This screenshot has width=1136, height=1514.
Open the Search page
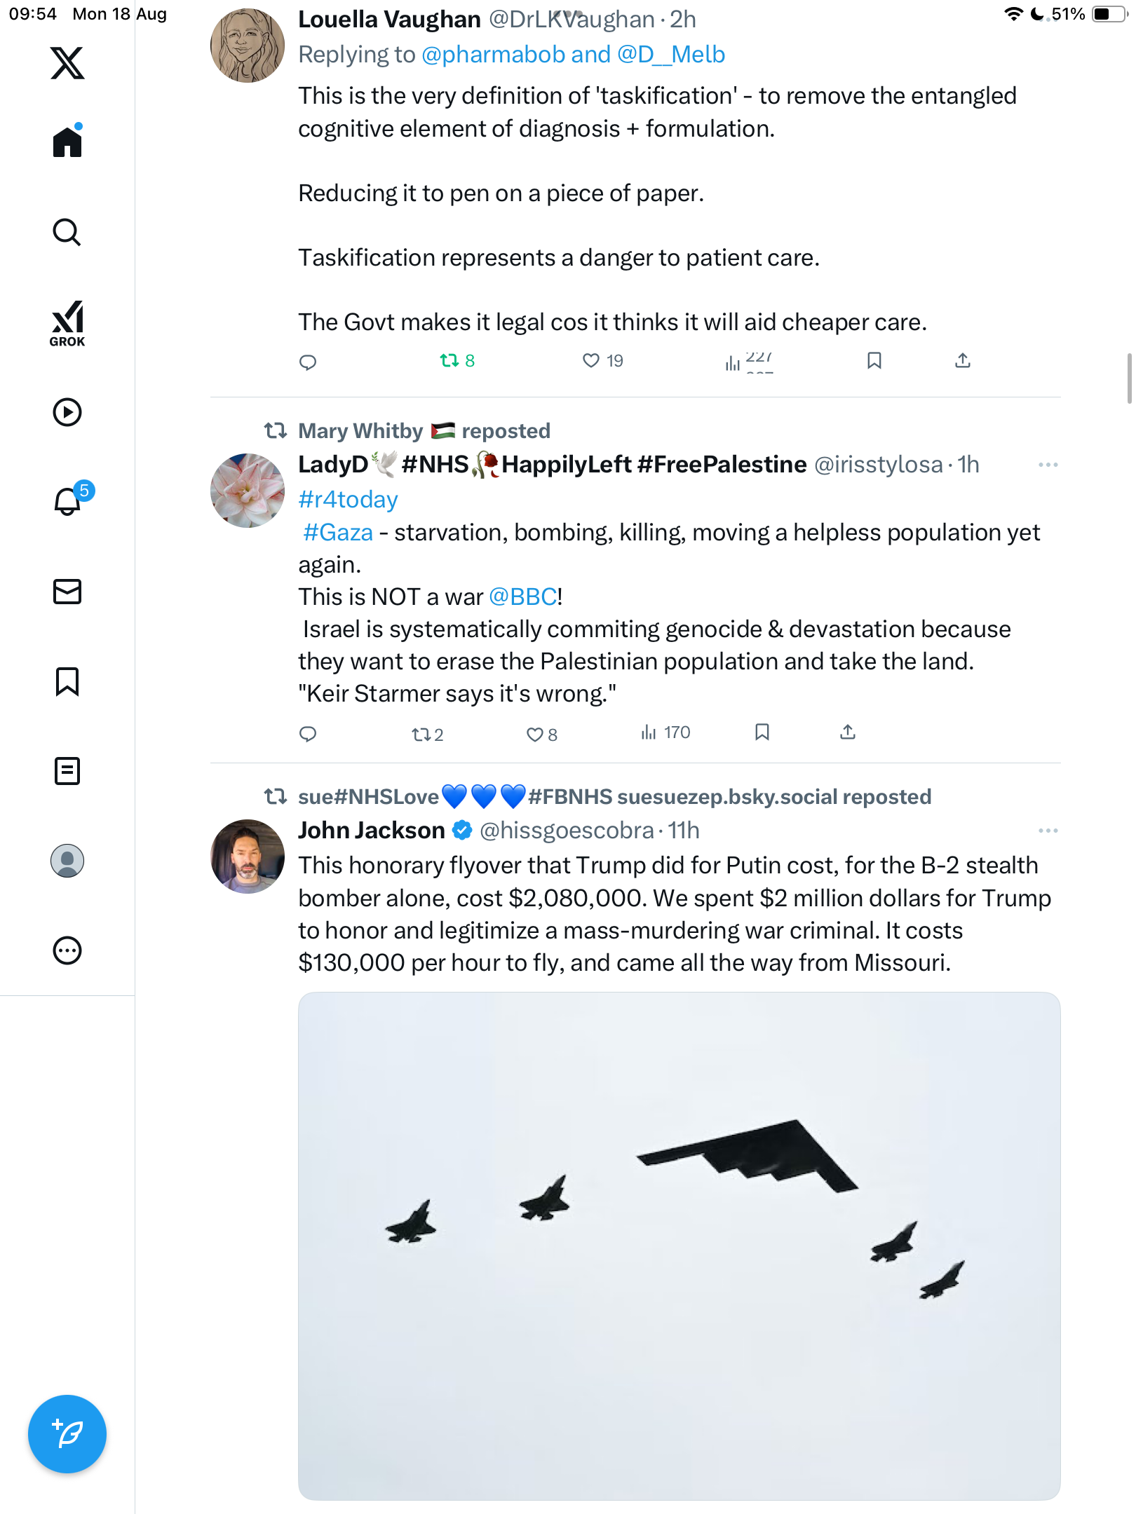point(67,232)
